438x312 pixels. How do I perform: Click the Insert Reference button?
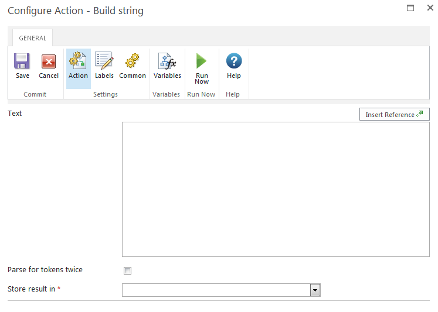[394, 115]
